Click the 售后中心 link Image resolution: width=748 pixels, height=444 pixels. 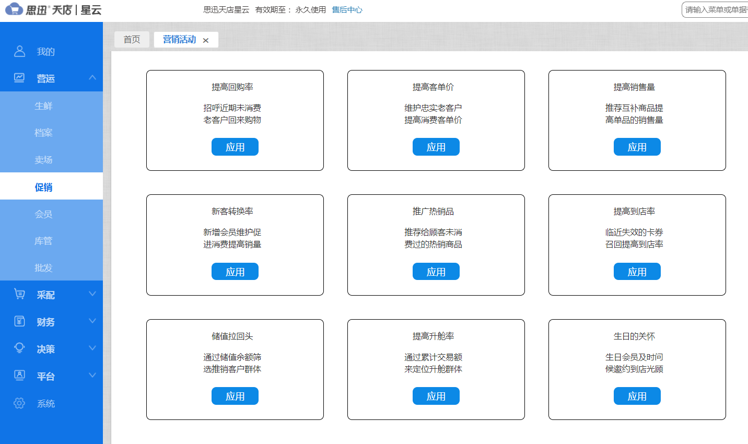pyautogui.click(x=346, y=9)
